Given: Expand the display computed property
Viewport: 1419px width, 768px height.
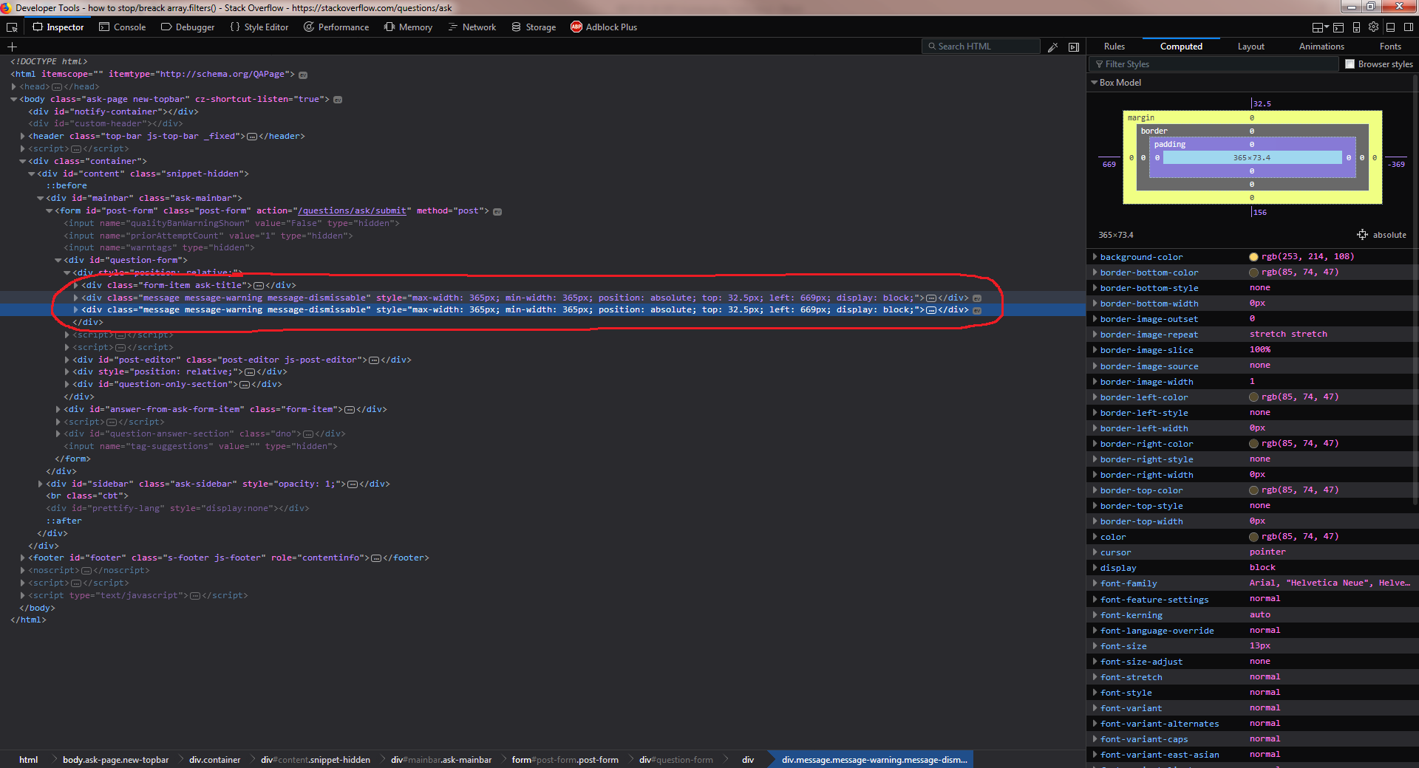Looking at the screenshot, I should (x=1095, y=568).
